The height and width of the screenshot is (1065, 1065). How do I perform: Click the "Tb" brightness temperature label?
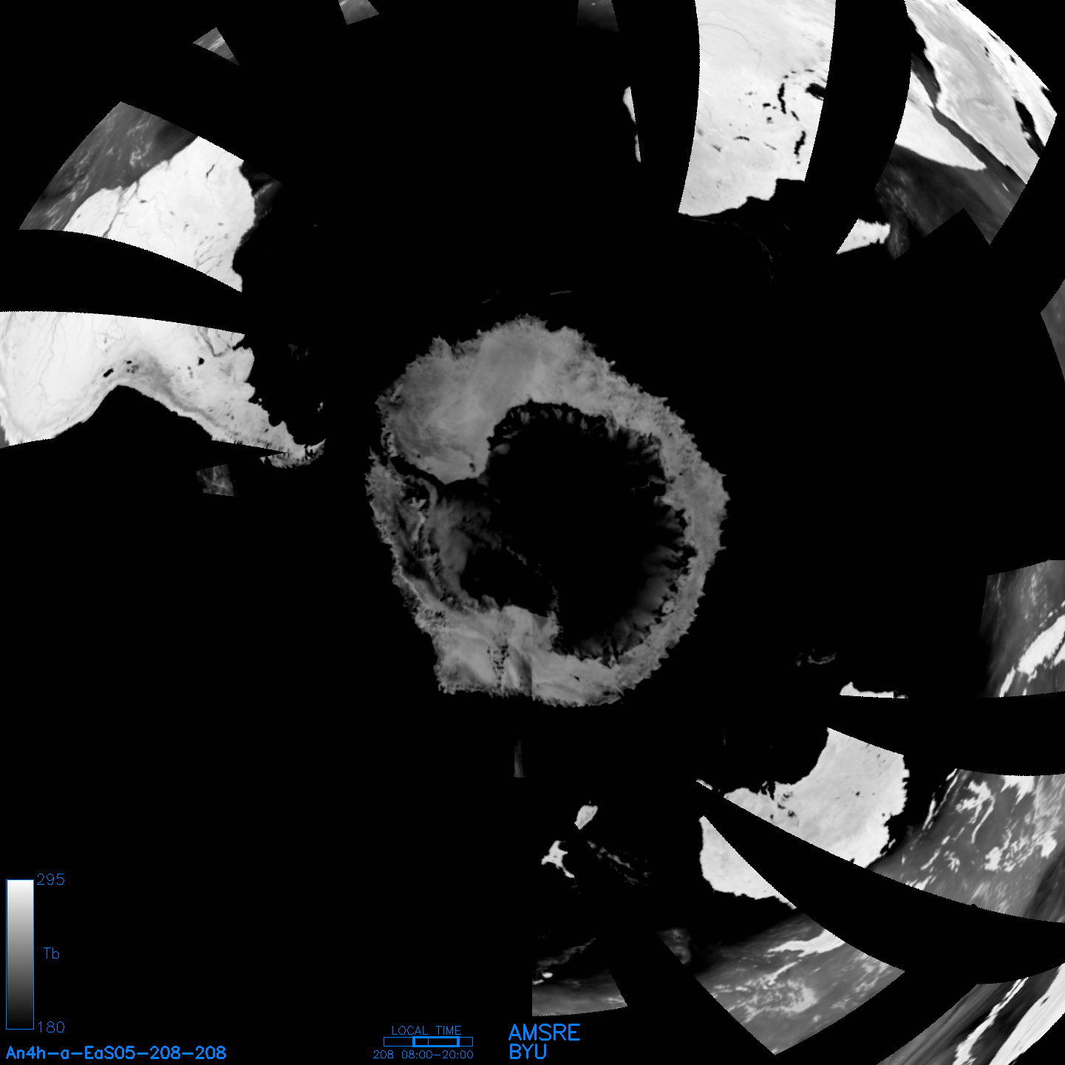(51, 953)
